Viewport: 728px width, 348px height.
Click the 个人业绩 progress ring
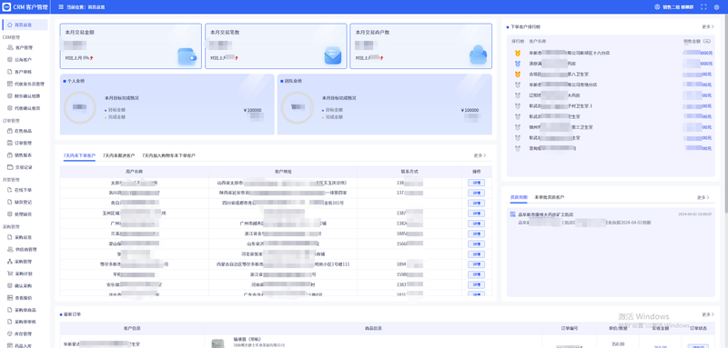click(79, 107)
